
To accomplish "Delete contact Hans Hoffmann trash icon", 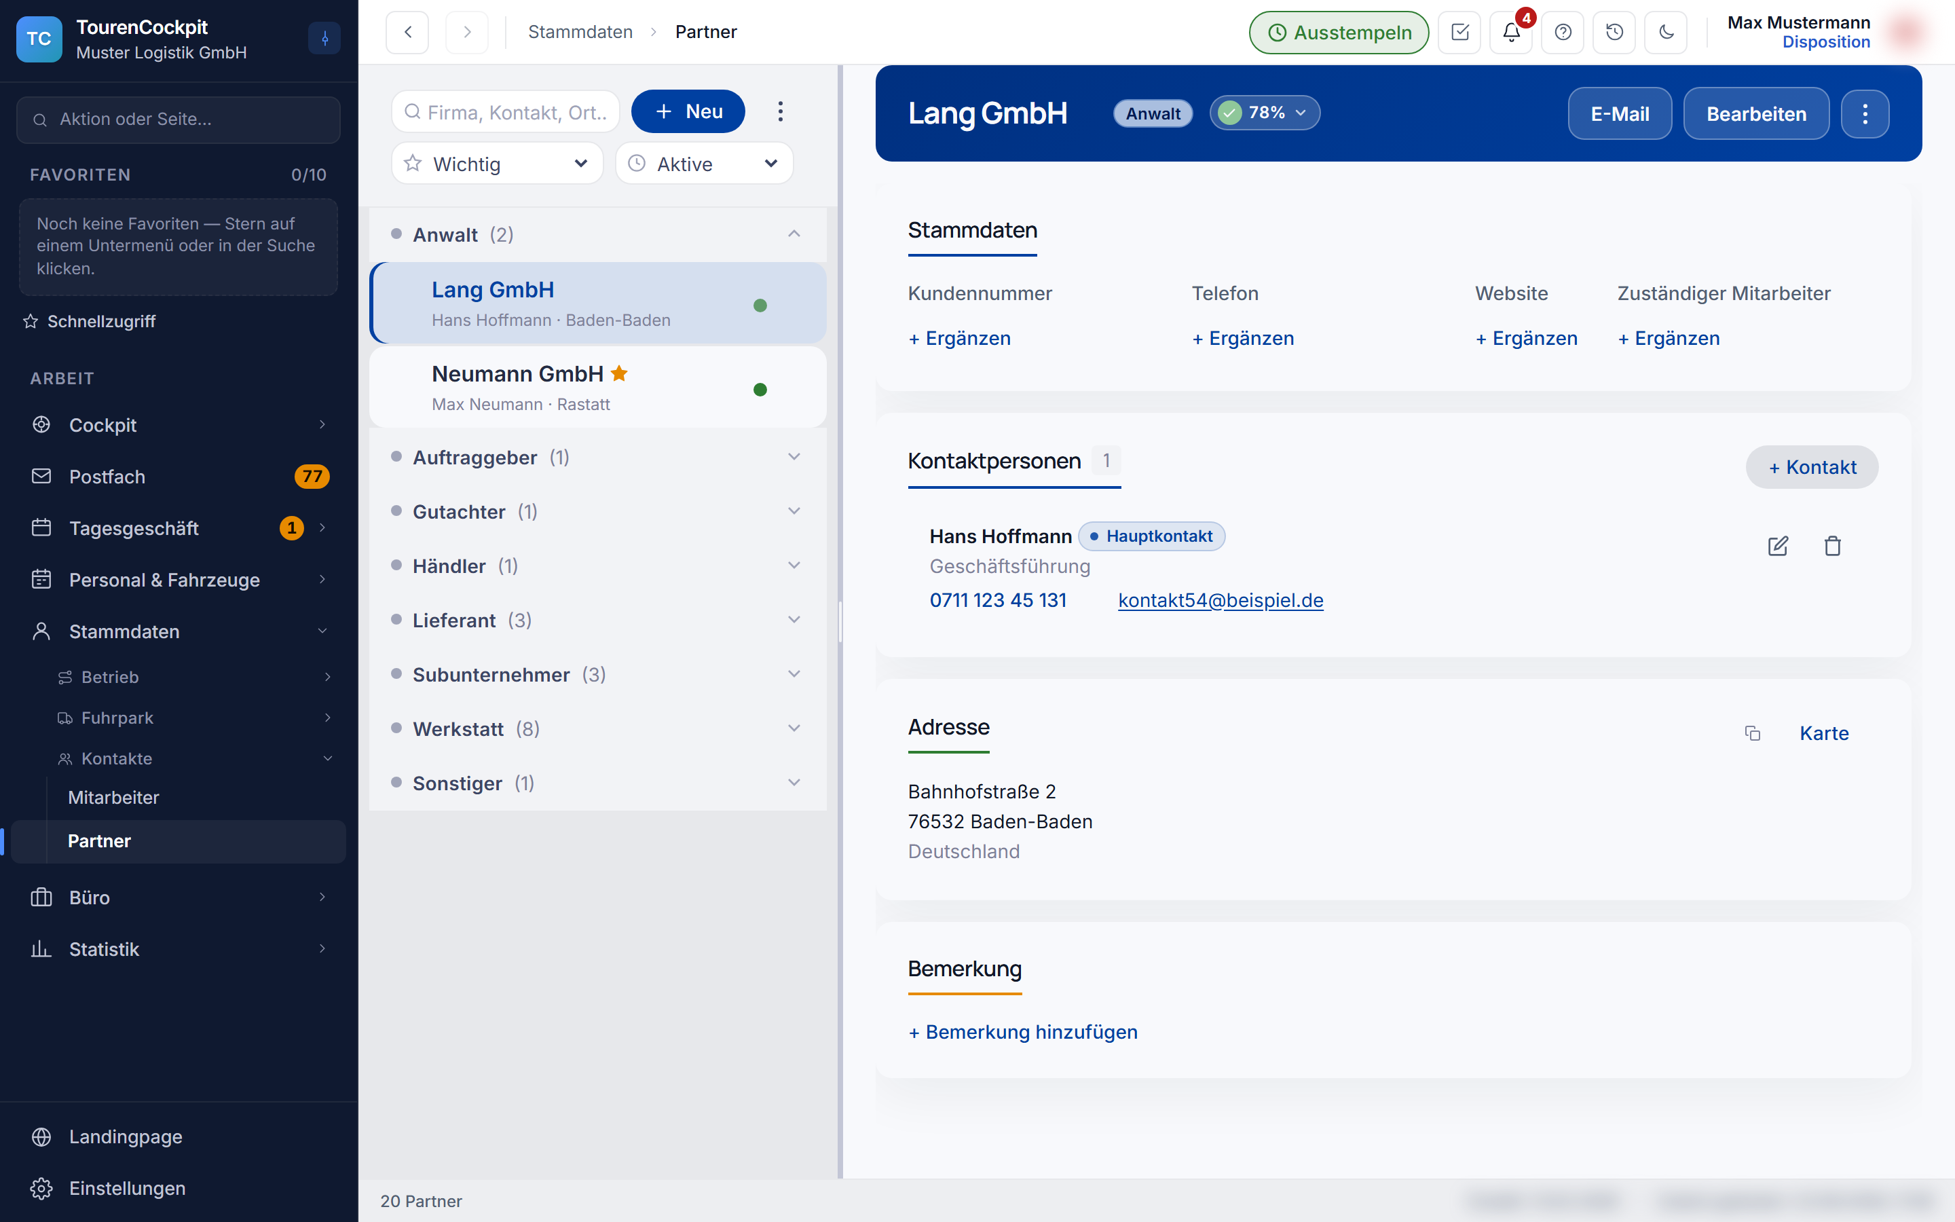I will pyautogui.click(x=1832, y=546).
